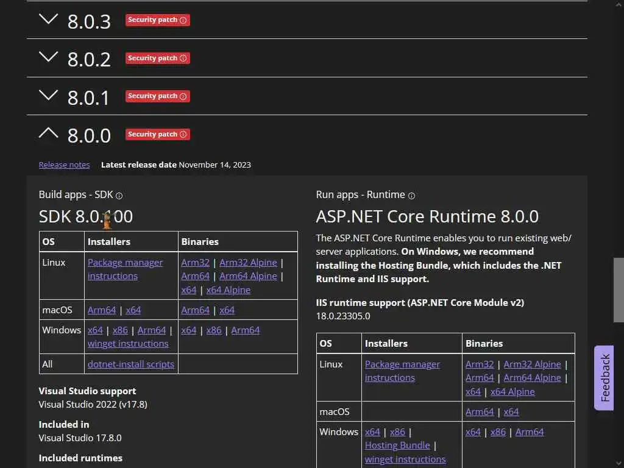Download ASP.NET Runtime Linux Arm32 binary
This screenshot has height=468, width=624.
click(x=480, y=364)
